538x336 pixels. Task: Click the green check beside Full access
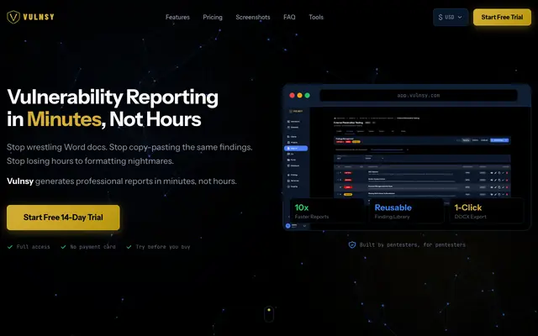click(10, 247)
